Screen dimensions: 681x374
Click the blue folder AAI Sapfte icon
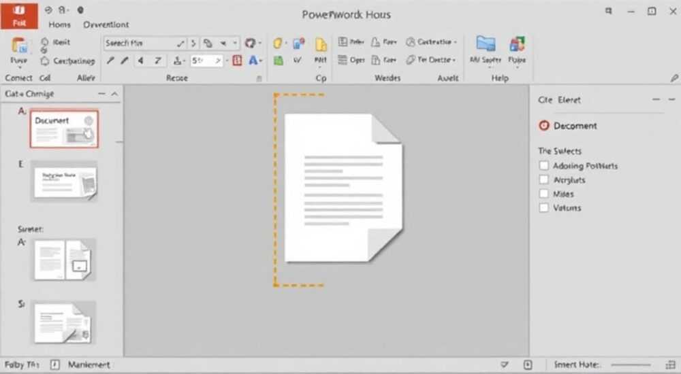[486, 44]
